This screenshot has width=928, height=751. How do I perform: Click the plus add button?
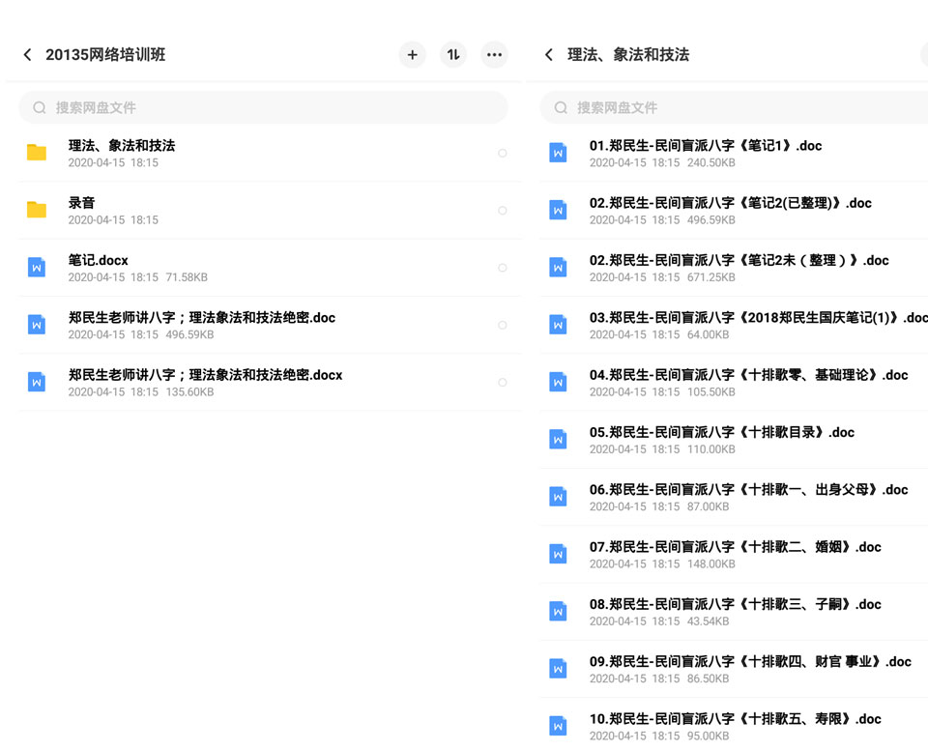(412, 55)
